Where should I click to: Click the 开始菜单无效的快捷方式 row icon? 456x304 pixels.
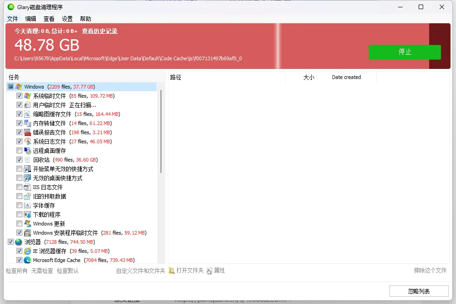coord(27,169)
